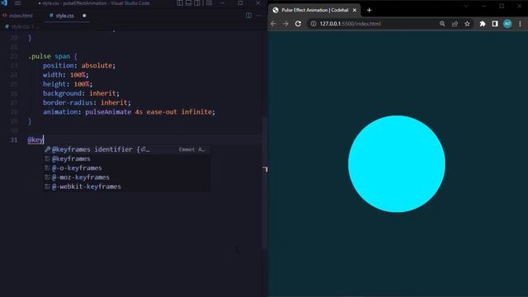Open a new browser tab with plus button
Image resolution: width=528 pixels, height=297 pixels.
coord(369,10)
